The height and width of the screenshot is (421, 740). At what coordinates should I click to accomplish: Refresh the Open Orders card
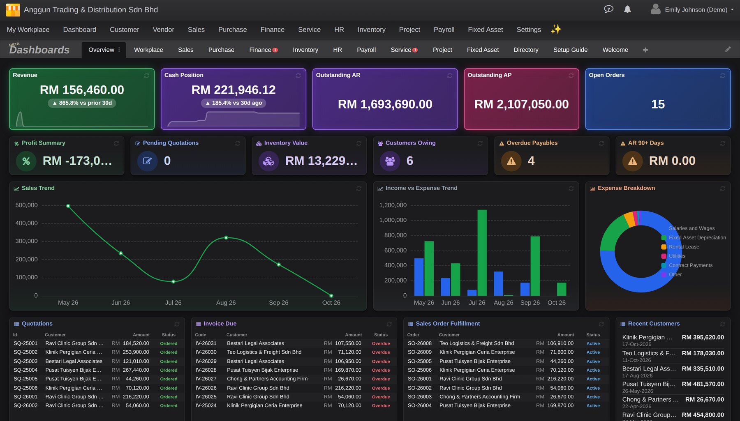pyautogui.click(x=723, y=76)
